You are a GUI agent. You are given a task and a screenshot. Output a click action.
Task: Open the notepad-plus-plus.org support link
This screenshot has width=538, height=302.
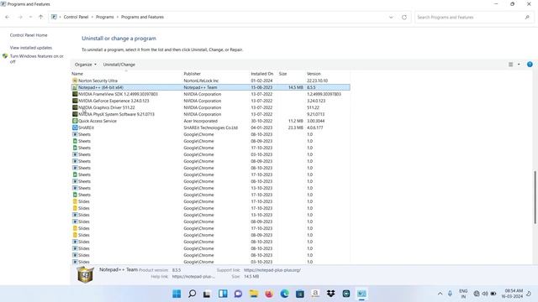pyautogui.click(x=272, y=270)
